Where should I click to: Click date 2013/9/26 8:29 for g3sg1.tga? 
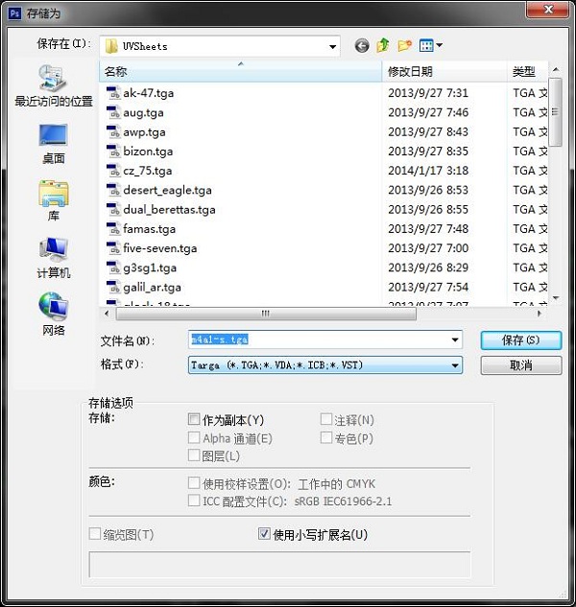(428, 268)
